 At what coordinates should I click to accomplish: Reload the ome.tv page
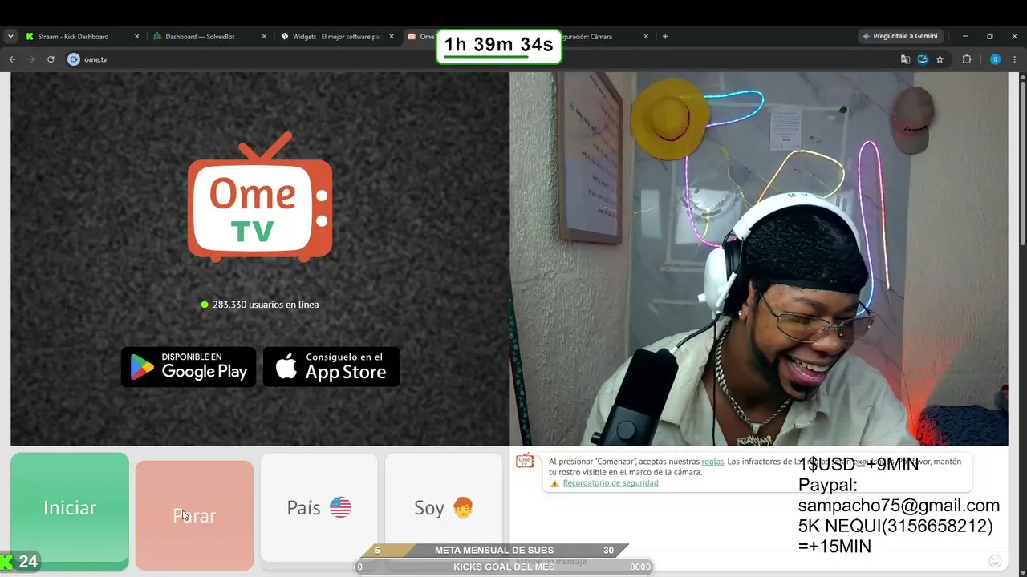click(x=51, y=59)
